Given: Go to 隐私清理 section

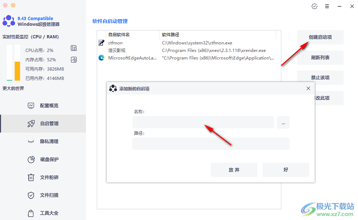Looking at the screenshot, I should [x=43, y=142].
